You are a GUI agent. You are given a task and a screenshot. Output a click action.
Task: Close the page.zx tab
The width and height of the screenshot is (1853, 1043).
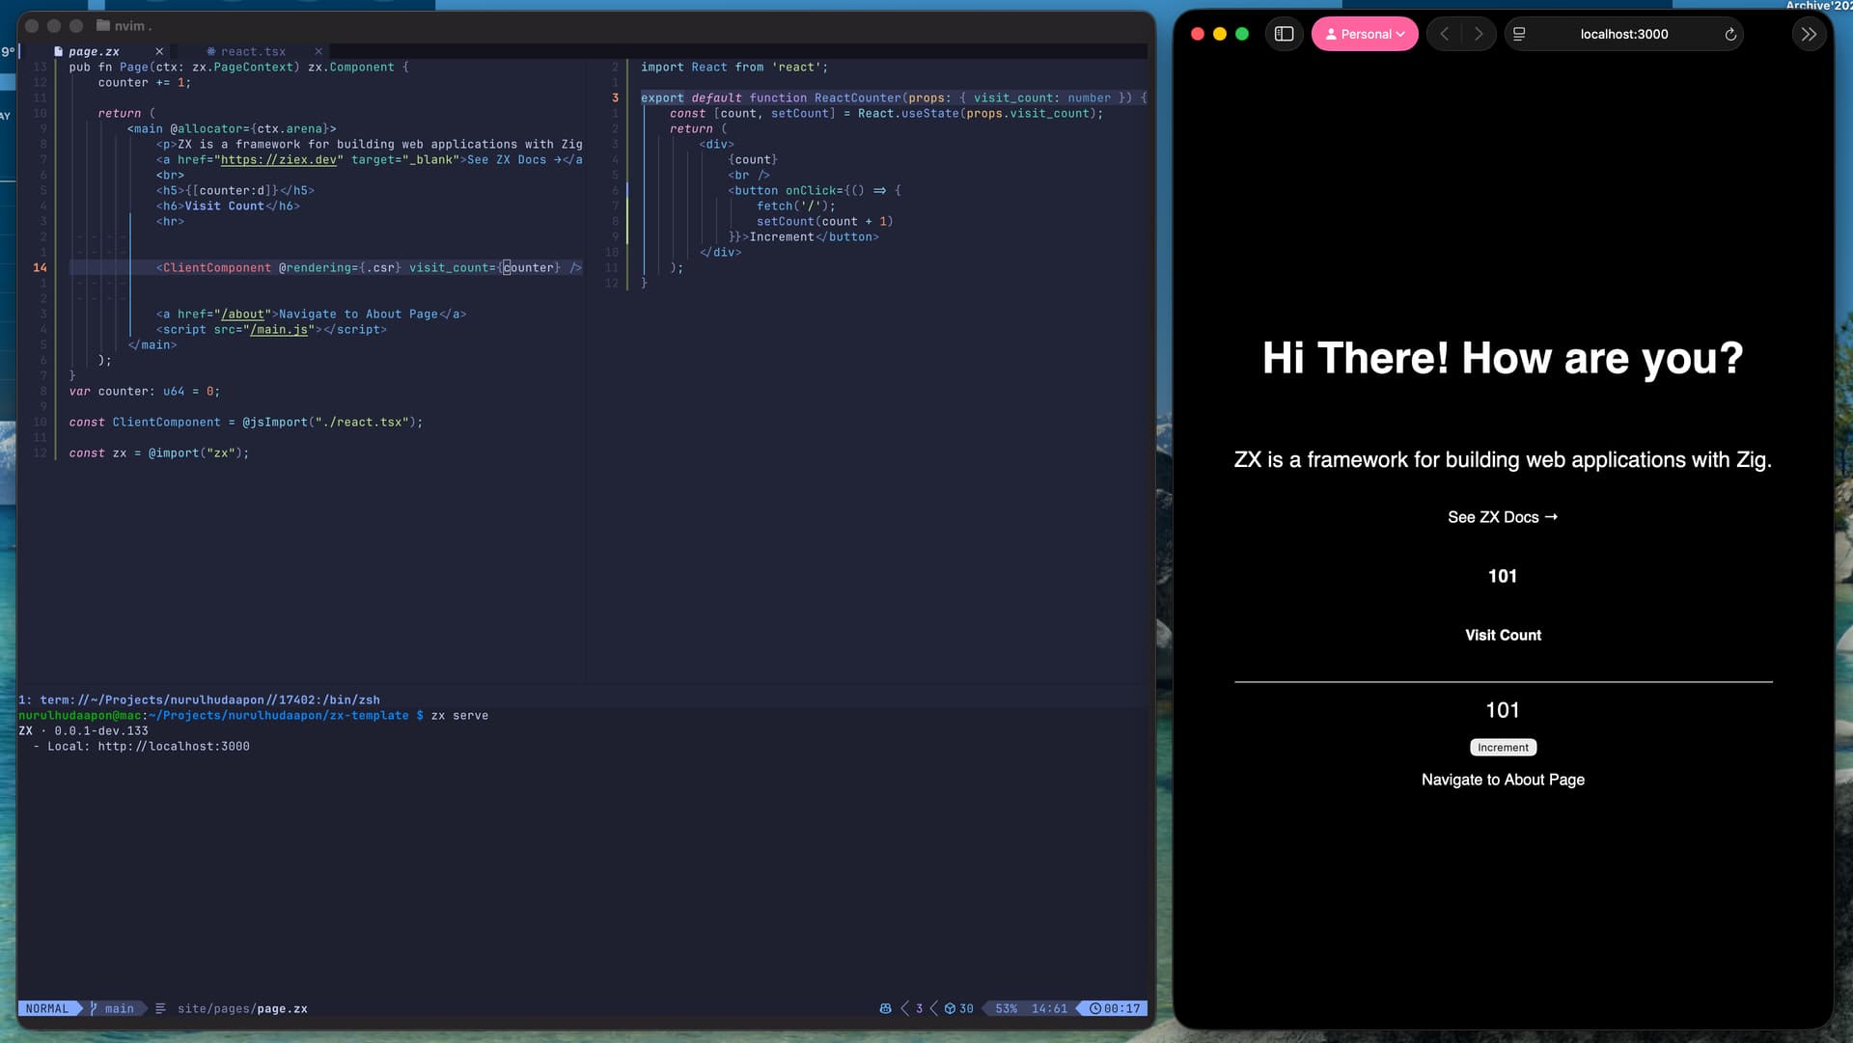159,51
